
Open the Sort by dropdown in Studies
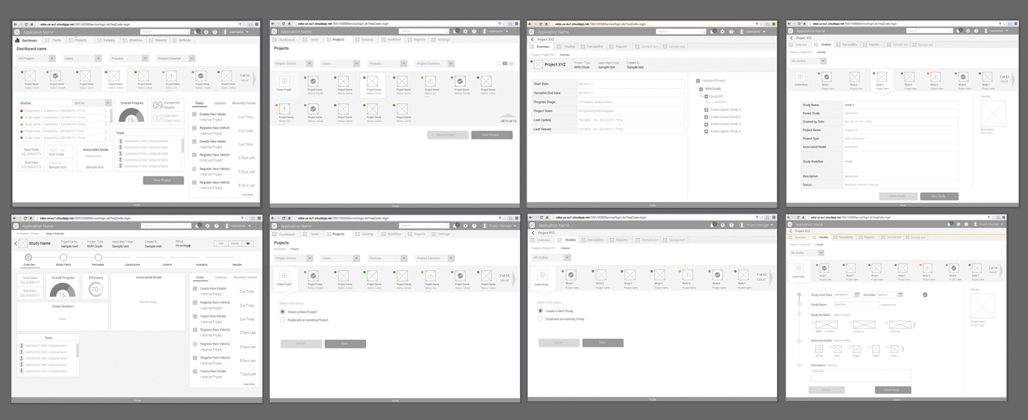(108, 103)
